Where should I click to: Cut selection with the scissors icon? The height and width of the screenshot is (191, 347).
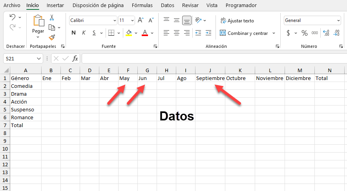[52, 18]
